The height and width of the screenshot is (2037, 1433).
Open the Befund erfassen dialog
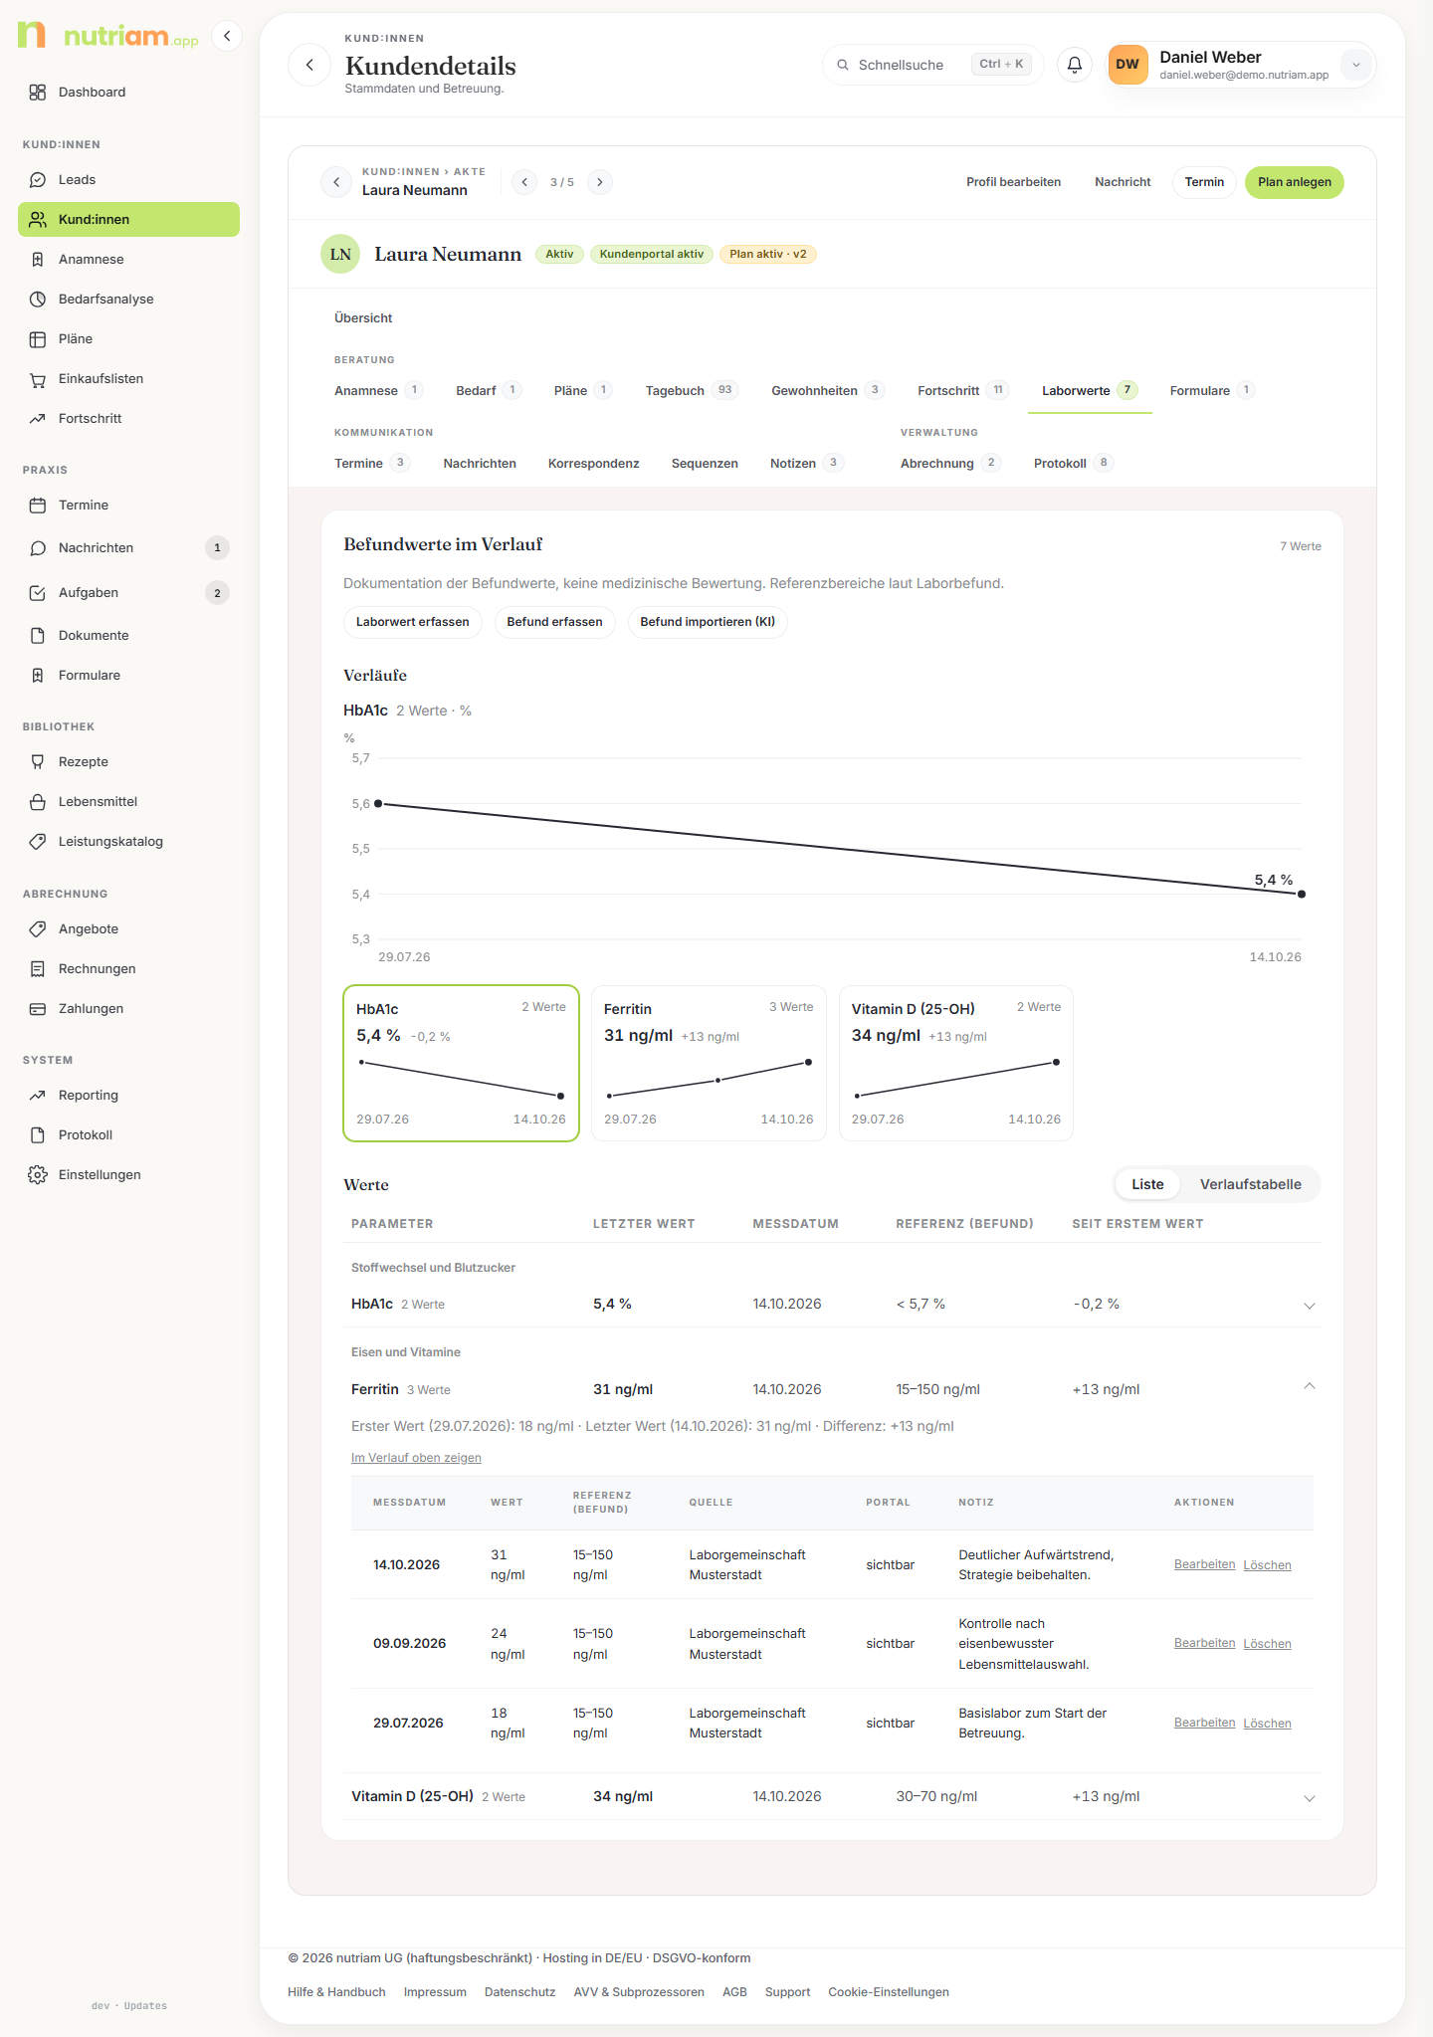coord(555,622)
